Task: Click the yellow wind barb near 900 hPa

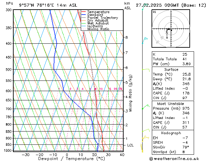Action: point(145,137)
